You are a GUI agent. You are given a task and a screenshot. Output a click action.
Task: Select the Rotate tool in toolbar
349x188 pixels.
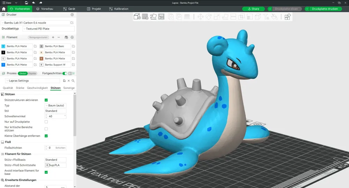click(x=209, y=17)
